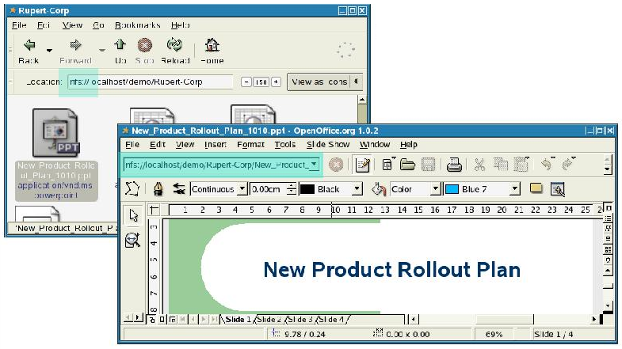Screen dimensions: 622x349
Task: Click the Open File folder icon
Action: pos(407,165)
